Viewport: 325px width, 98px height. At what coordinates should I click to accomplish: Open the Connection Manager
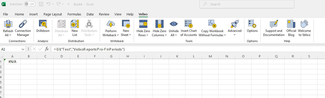[x=23, y=28]
